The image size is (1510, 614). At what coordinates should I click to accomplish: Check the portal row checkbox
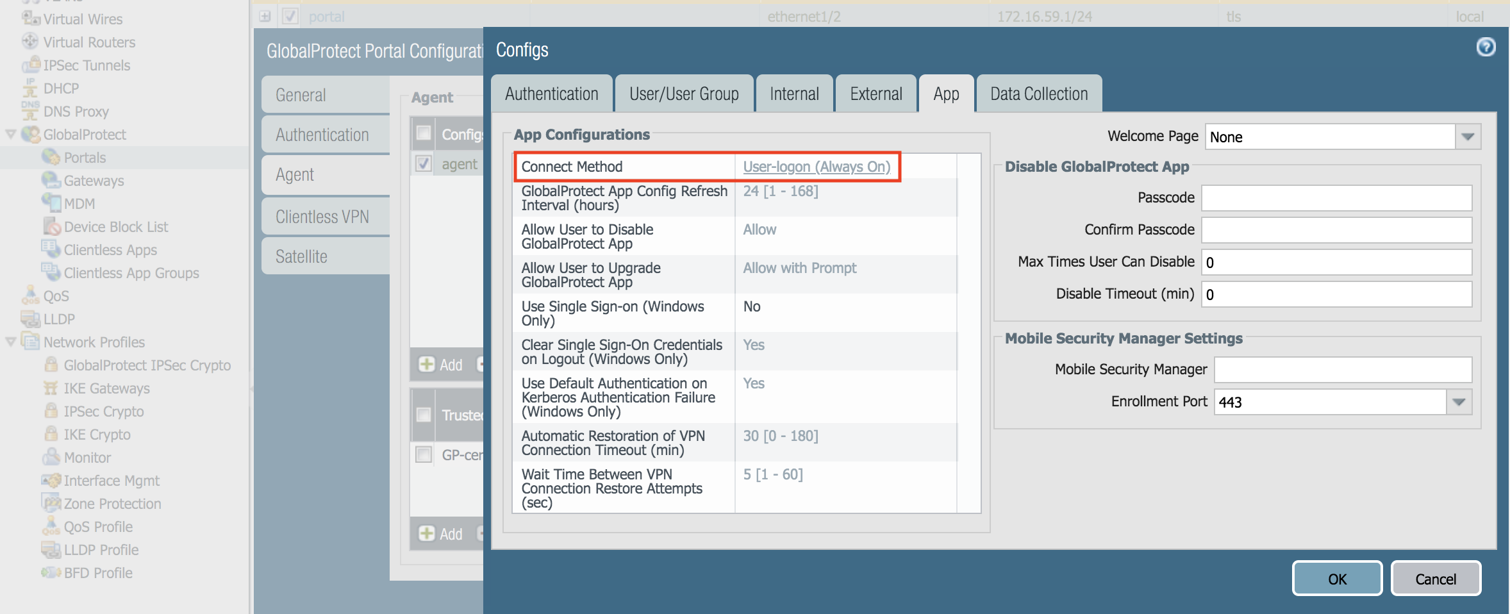click(290, 16)
